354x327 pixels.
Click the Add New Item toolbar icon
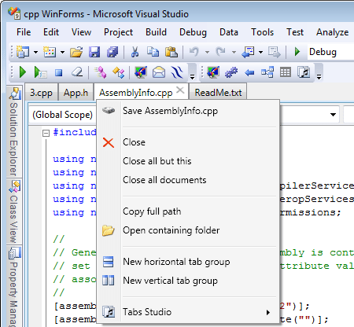(x=50, y=52)
